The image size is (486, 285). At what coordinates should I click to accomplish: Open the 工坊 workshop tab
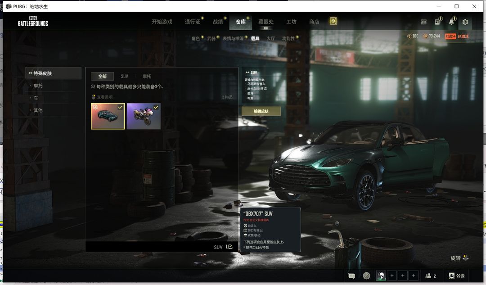[291, 22]
